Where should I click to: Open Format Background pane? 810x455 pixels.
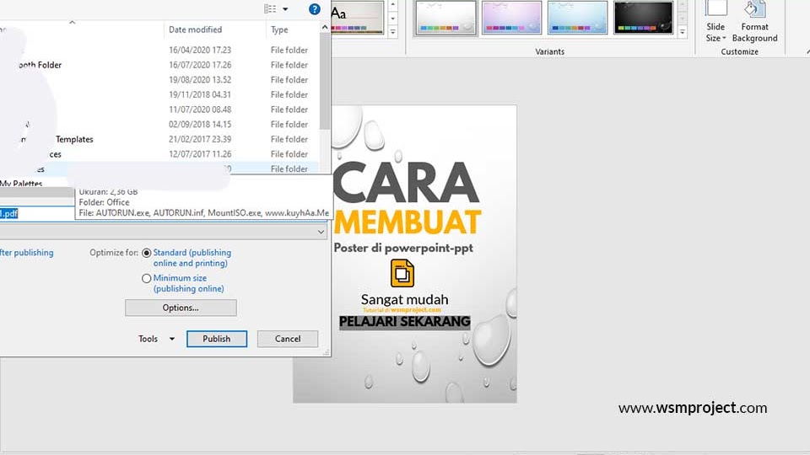tap(754, 22)
